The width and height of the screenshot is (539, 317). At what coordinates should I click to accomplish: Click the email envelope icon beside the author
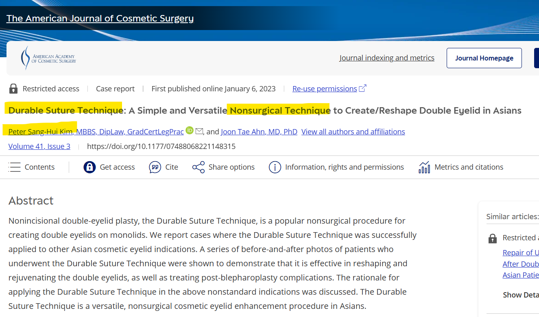tap(199, 131)
